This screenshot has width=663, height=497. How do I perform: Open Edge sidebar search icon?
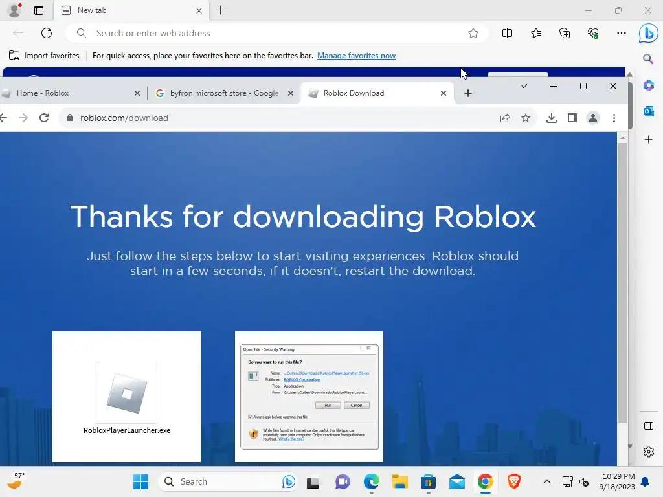pos(648,59)
